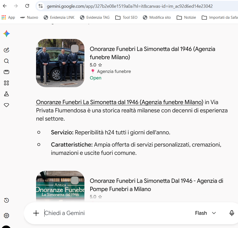
Task: Expand the Tool SEO bookmark folder
Action: (x=126, y=17)
